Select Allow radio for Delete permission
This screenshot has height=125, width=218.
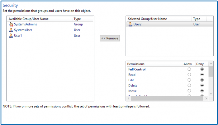[189, 85]
